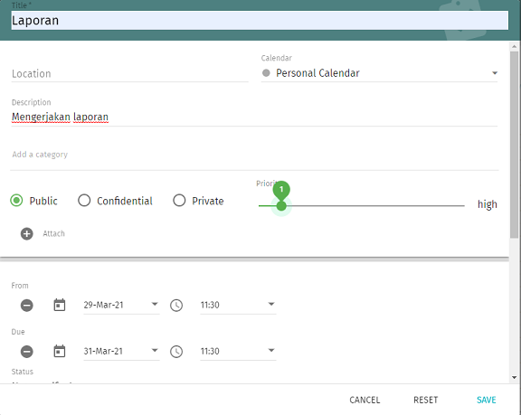
Task: Click the Location input field
Action: (x=130, y=74)
